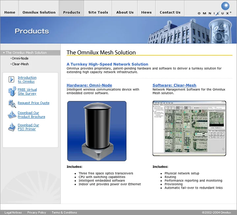
Task: Click 'Intelligent embedded software' bullet
Action: [102, 180]
